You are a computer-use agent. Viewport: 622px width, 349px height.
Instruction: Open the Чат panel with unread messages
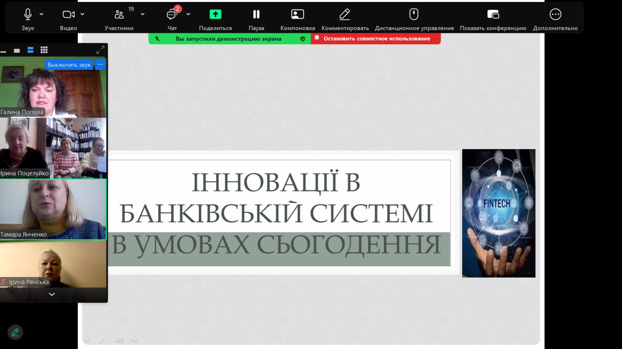click(x=172, y=15)
